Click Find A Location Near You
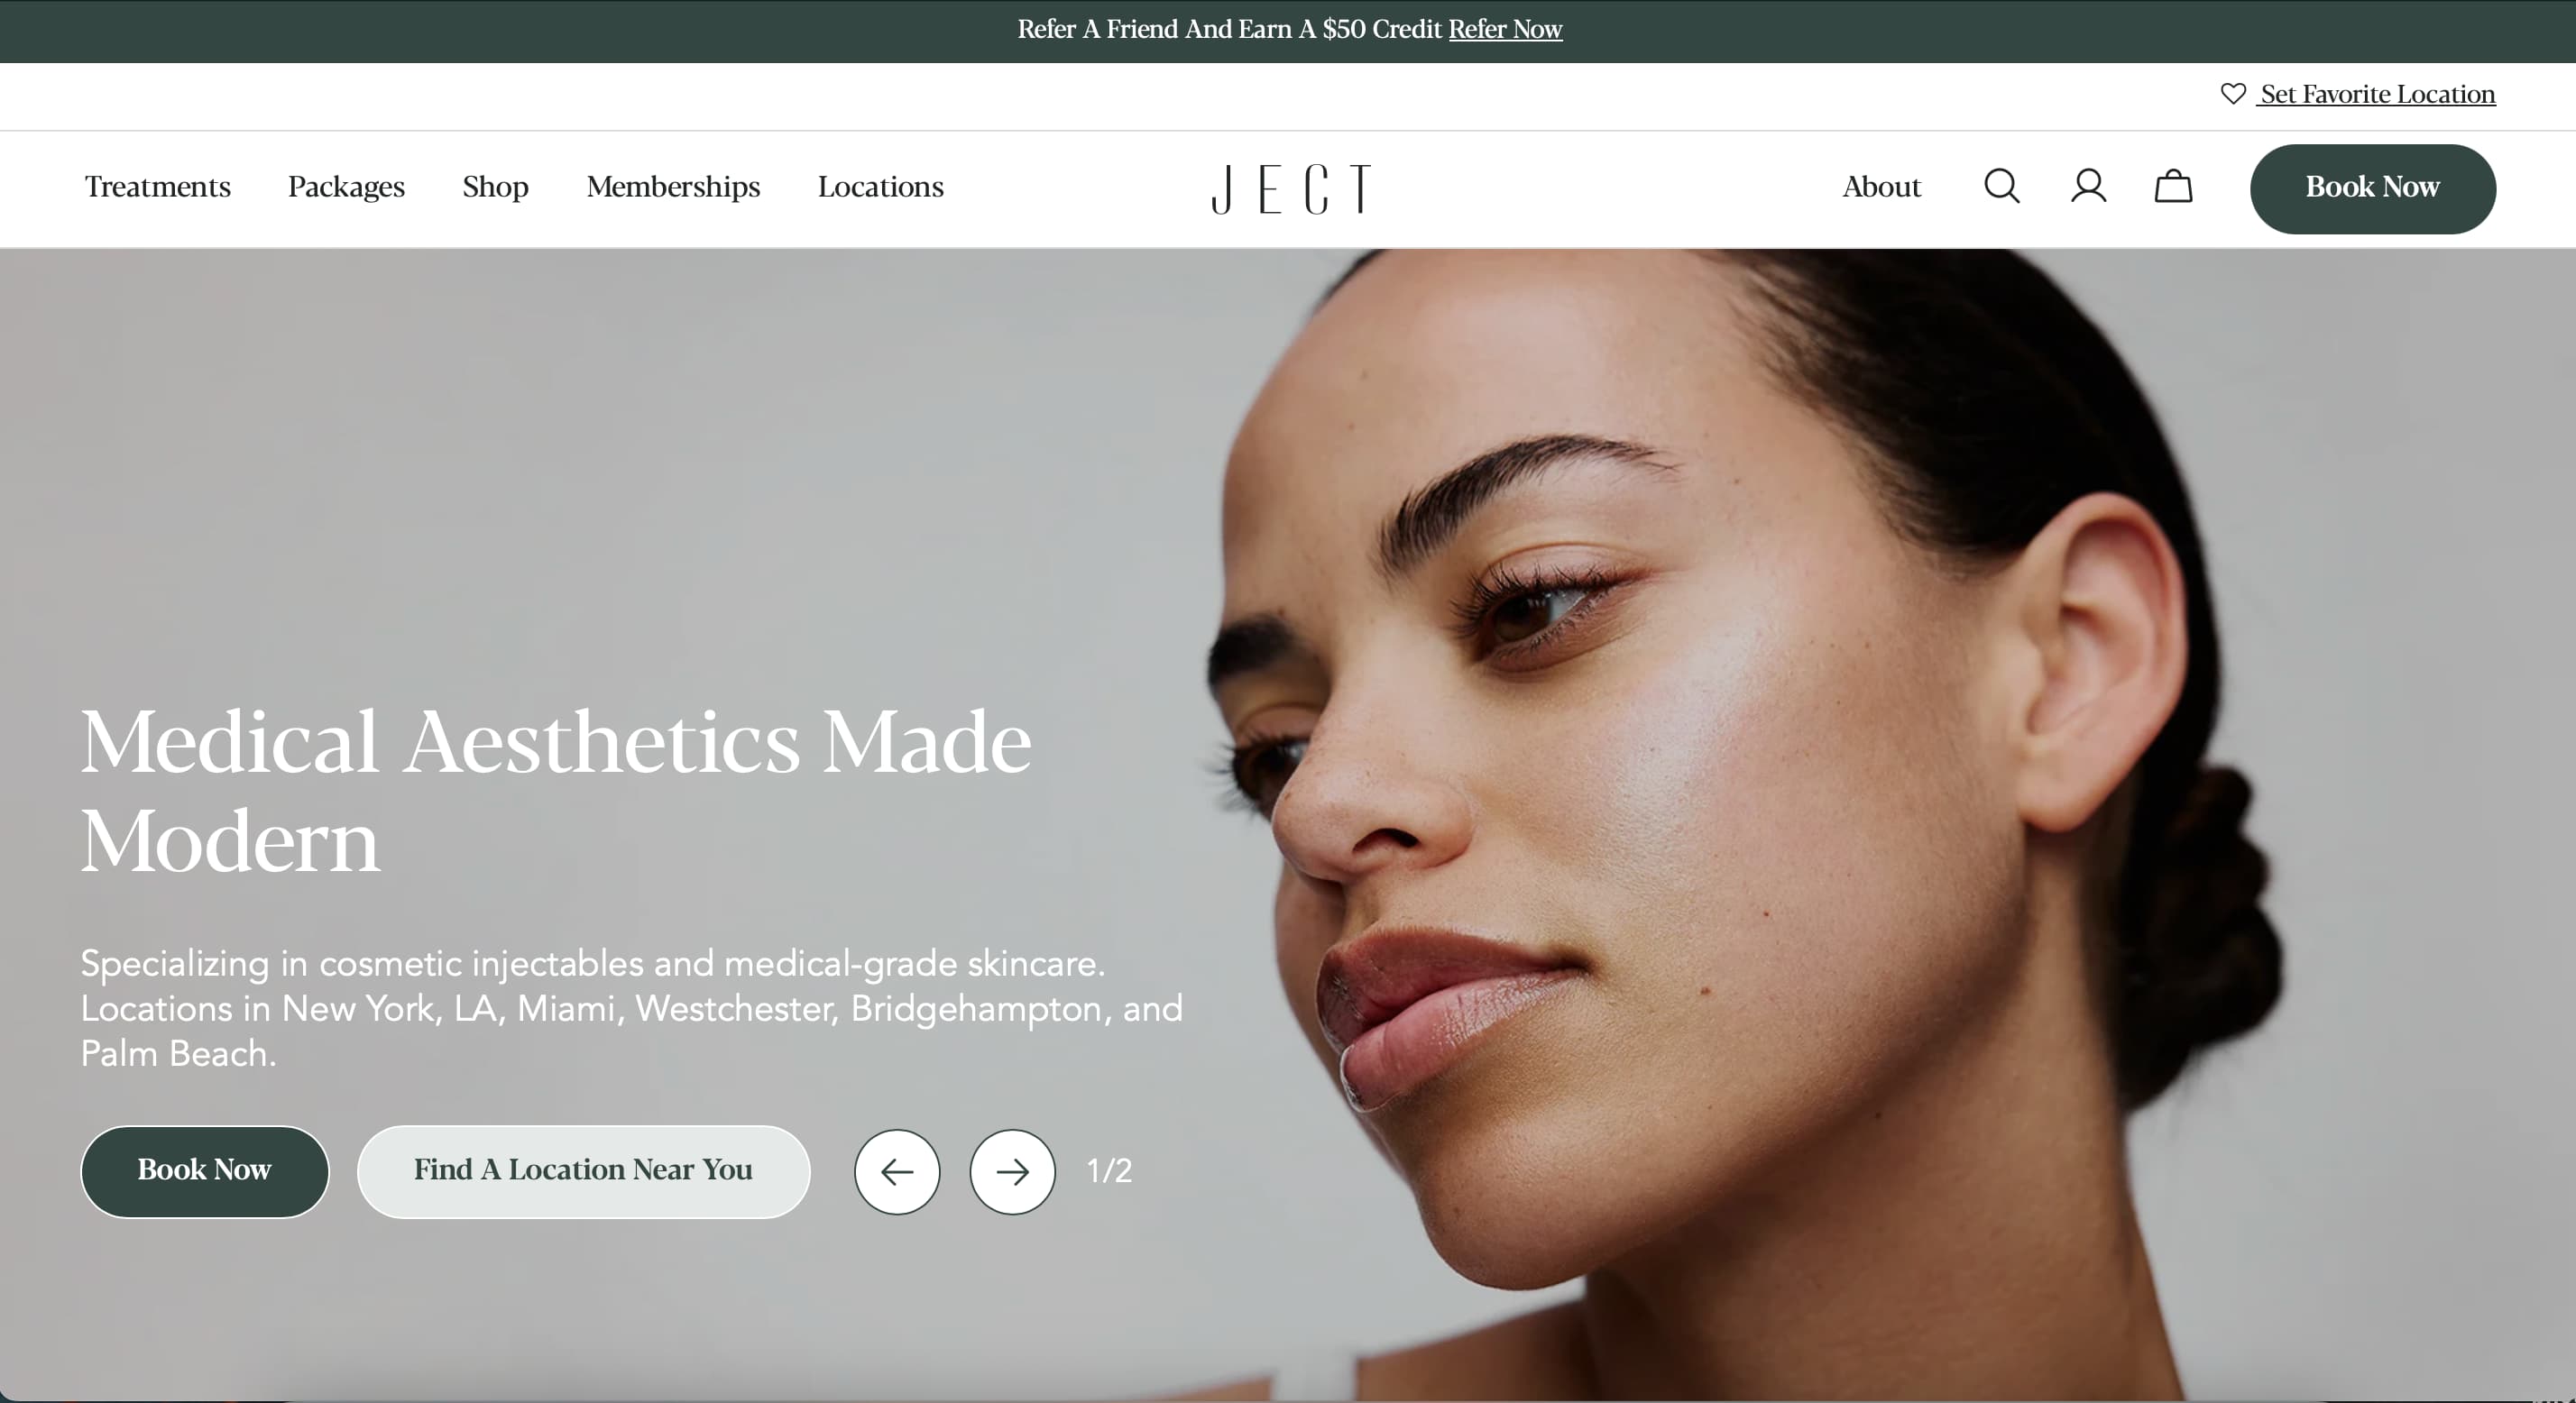2576x1403 pixels. click(583, 1171)
